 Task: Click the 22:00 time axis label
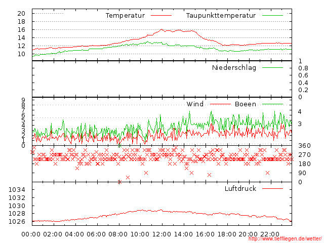[270, 234]
